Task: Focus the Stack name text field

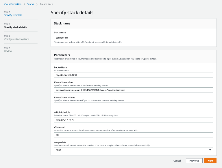Action: click(134, 37)
